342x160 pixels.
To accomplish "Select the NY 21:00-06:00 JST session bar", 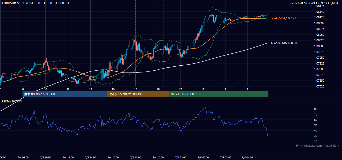I will point(219,94).
